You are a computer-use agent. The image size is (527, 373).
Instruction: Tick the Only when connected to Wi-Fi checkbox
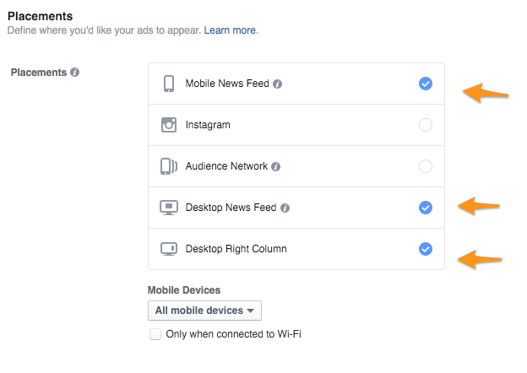click(155, 334)
